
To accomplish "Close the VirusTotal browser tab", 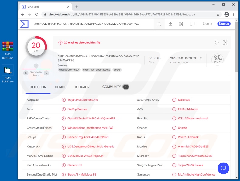I will pos(68,7).
